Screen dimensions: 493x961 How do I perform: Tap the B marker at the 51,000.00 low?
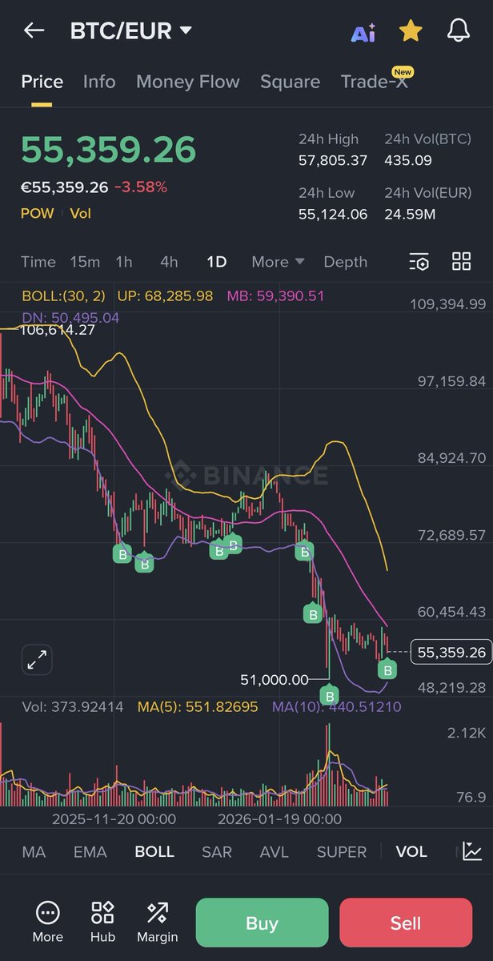click(x=329, y=695)
